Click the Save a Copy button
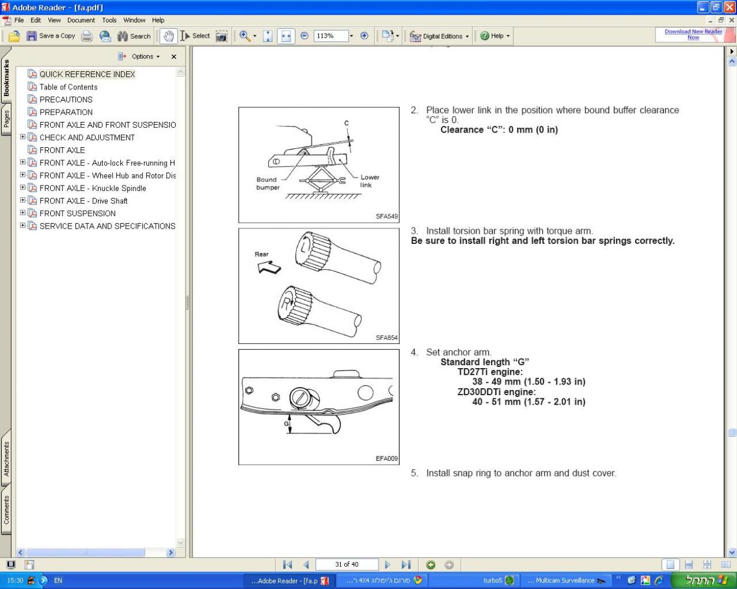 click(51, 36)
